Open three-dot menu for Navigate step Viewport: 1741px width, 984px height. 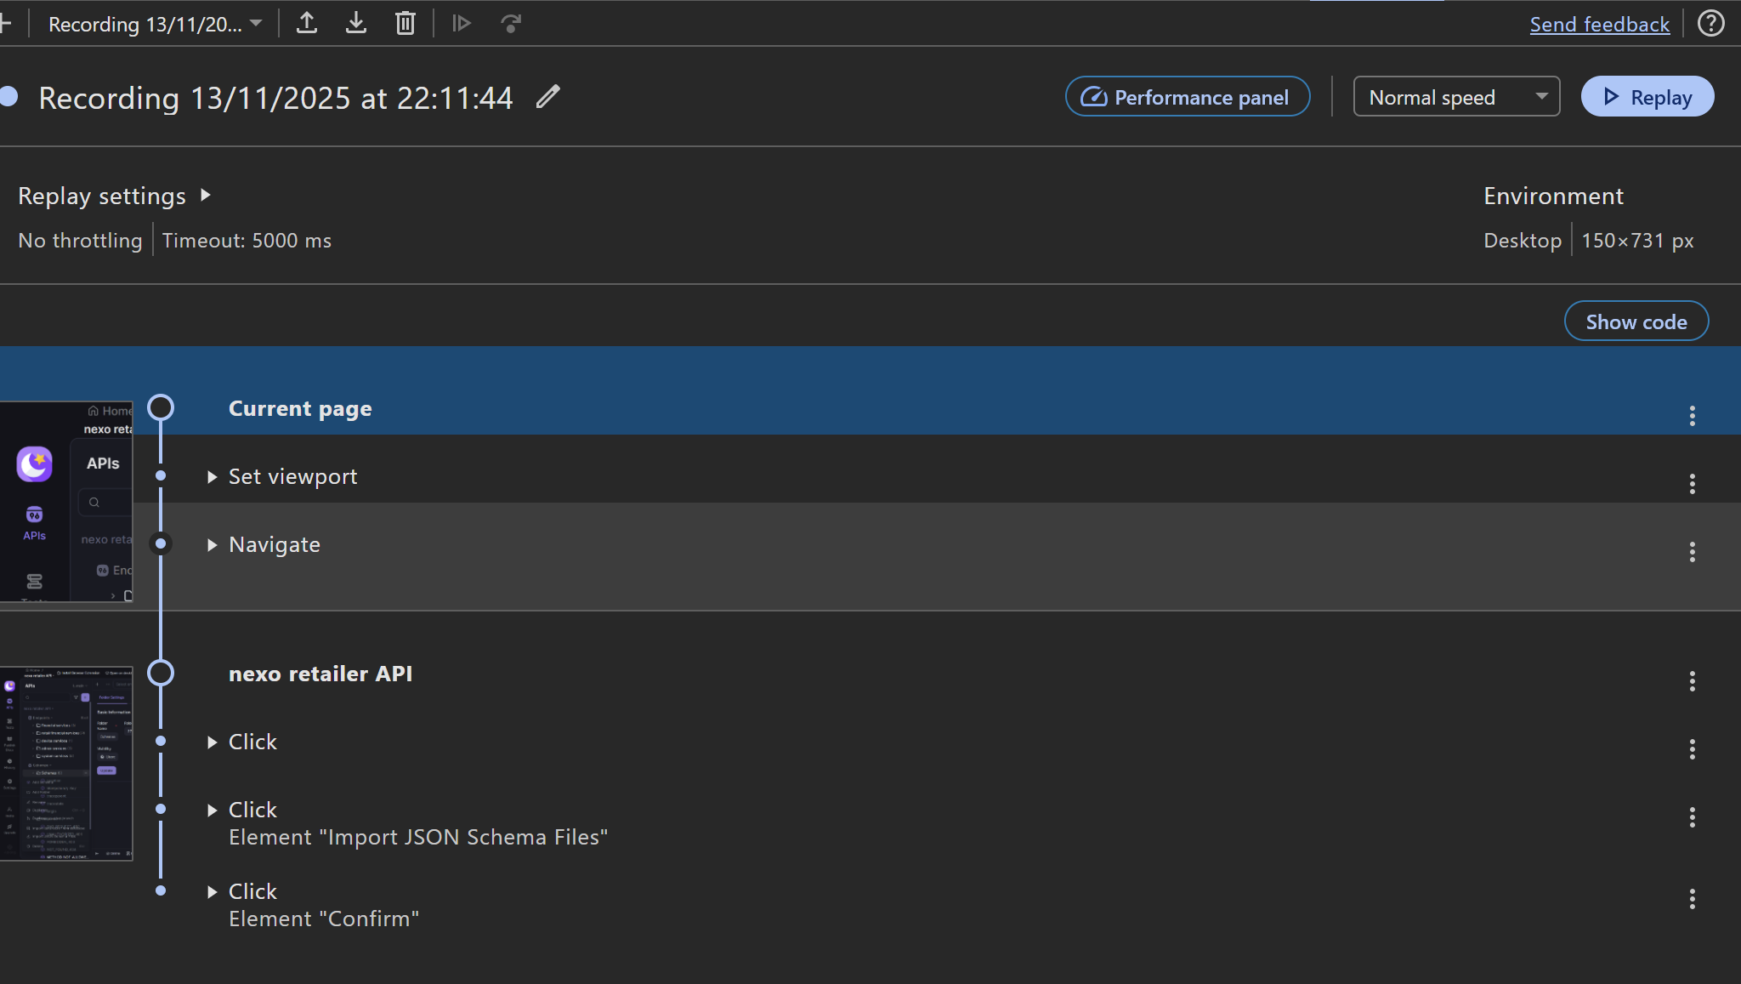(x=1692, y=552)
